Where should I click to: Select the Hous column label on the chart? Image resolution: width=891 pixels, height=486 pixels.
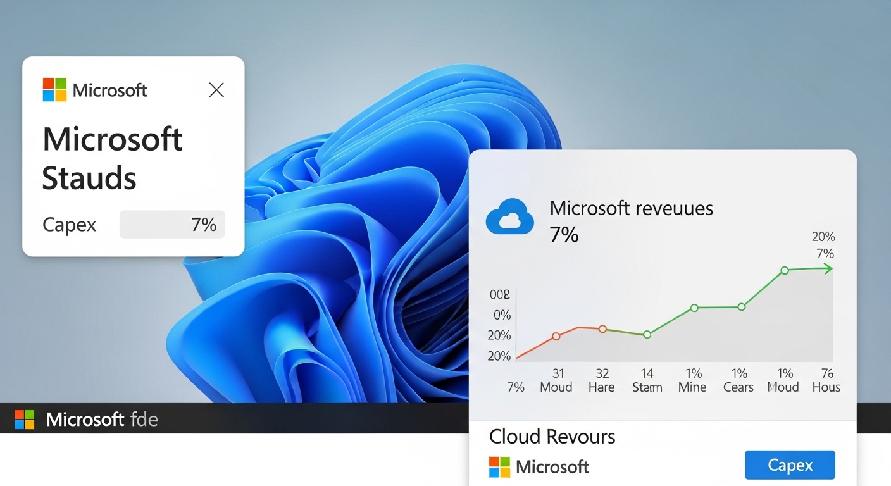tap(826, 387)
